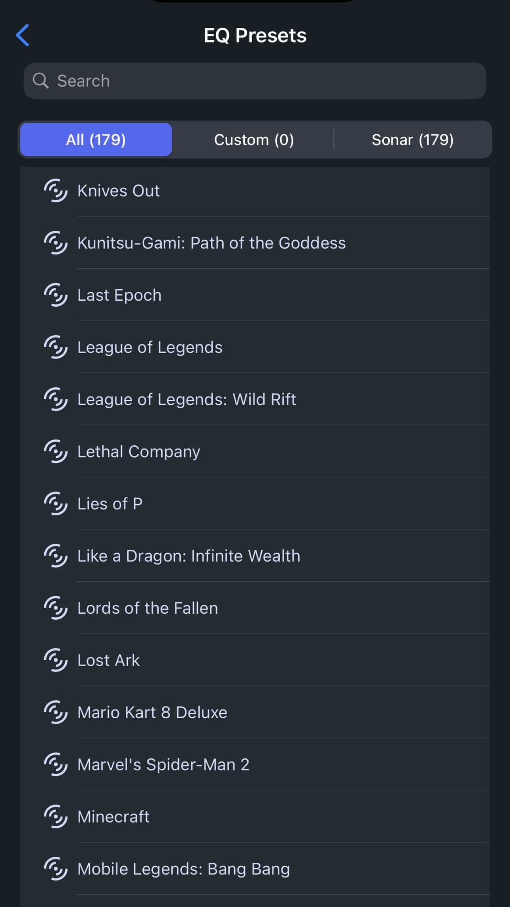Open the Custom (0) presets tab
The image size is (510, 907).
tap(254, 140)
